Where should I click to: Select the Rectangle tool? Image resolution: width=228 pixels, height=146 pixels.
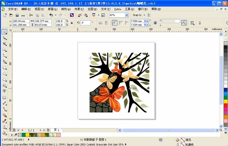[x=4, y=68]
